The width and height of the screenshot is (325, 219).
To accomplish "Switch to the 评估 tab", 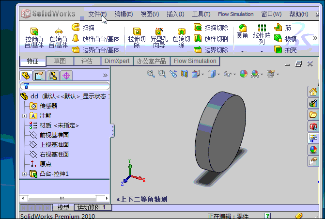I will pos(87,61).
